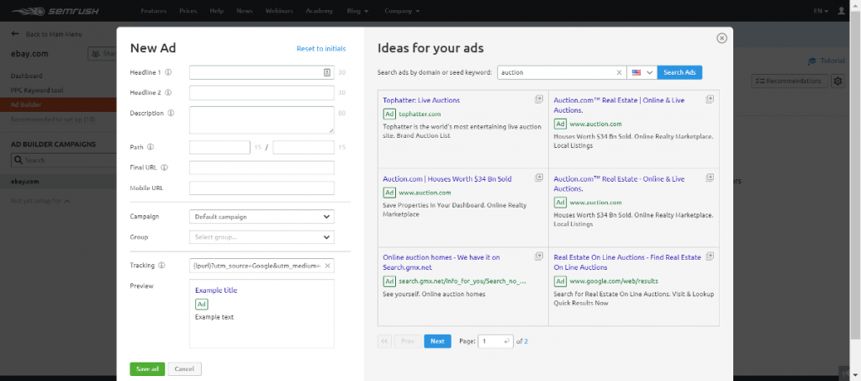The width and height of the screenshot is (861, 381).
Task: Click search.gmx.net ad URL text
Action: (462, 281)
